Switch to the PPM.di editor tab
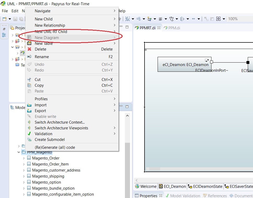The height and width of the screenshot is (198, 253). [x=172, y=28]
